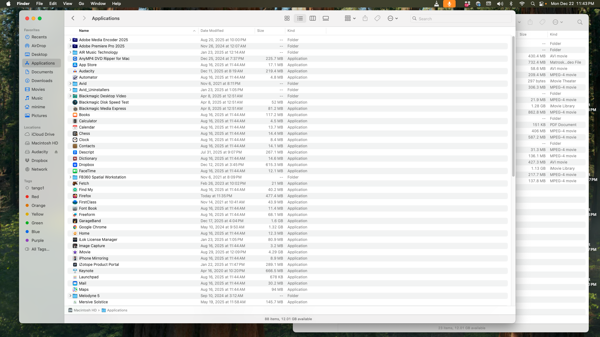The height and width of the screenshot is (337, 600).
Task: Open the action ellipsis dropdown menu
Action: click(x=392, y=18)
